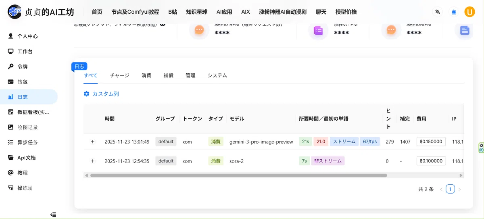Click the ฿0.150000 cost field
This screenshot has height=219, width=484.
[431, 142]
